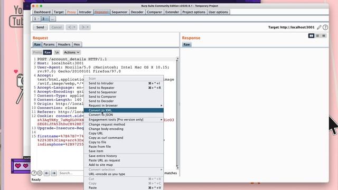Select Copy as curl command
The image size is (338, 190).
pos(124,138)
